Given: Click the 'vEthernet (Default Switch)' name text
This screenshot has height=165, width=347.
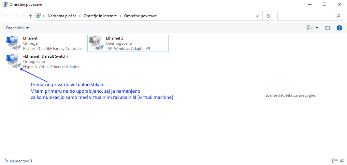Looking at the screenshot, I should [45, 56].
